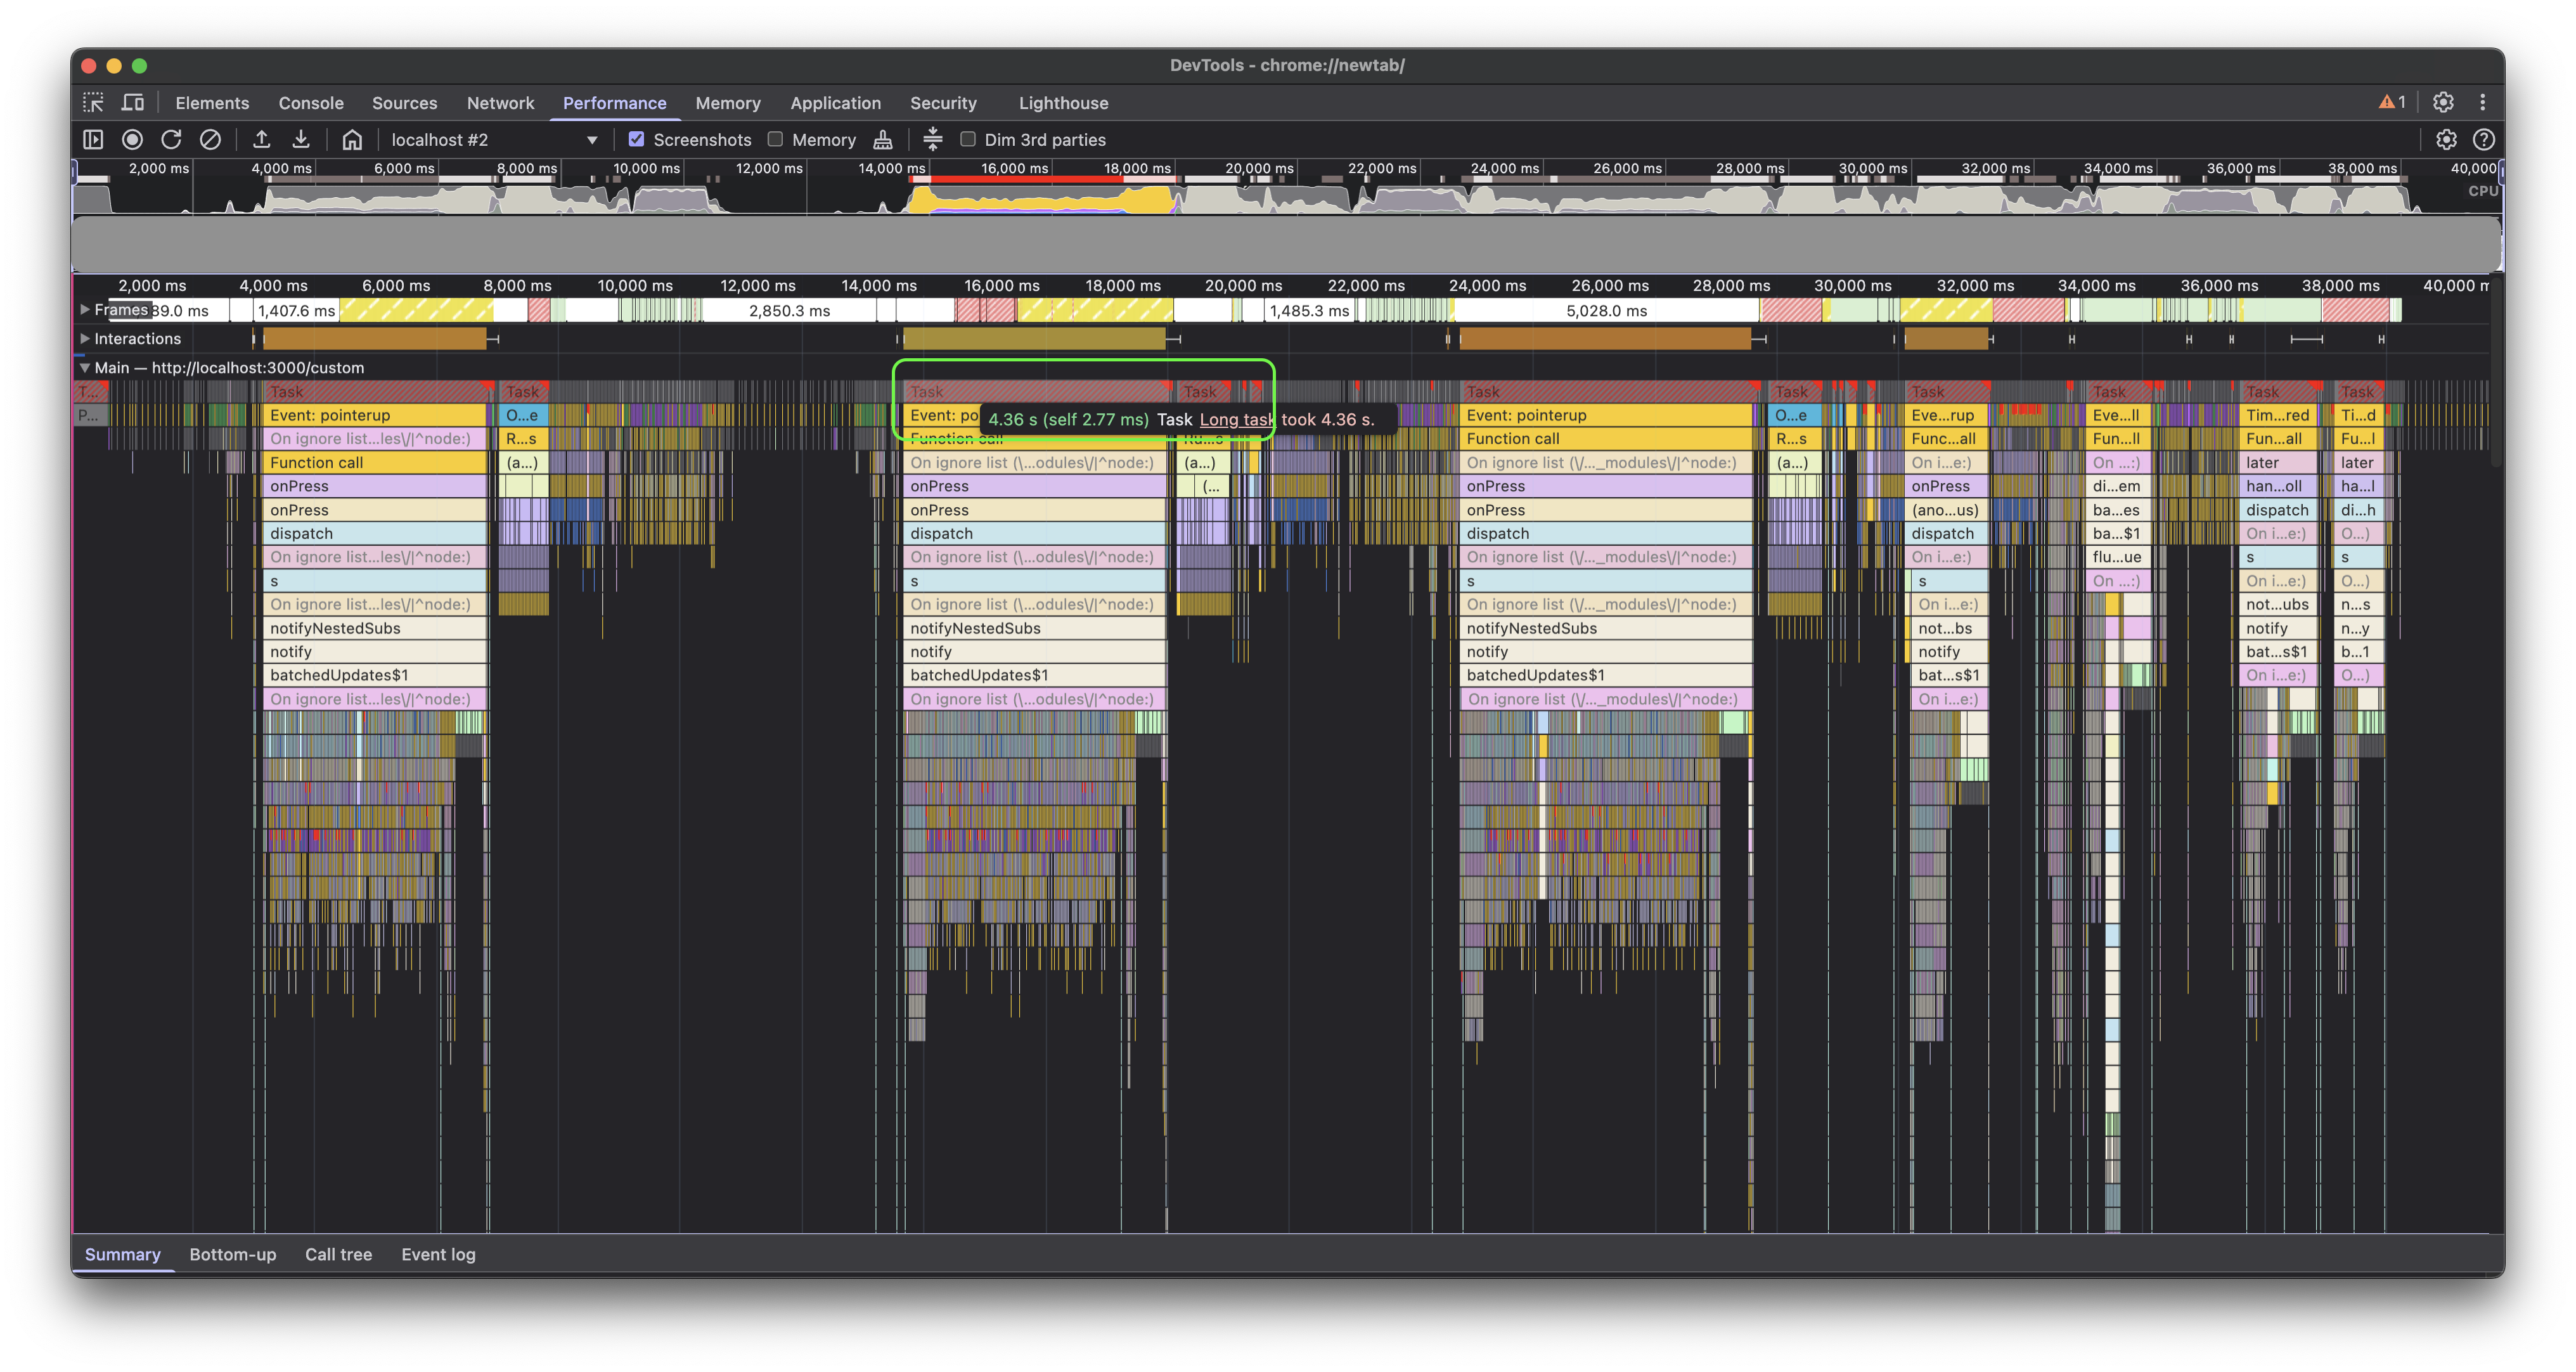Expand the Frames track
This screenshot has height=1372, width=2576.
[x=85, y=310]
